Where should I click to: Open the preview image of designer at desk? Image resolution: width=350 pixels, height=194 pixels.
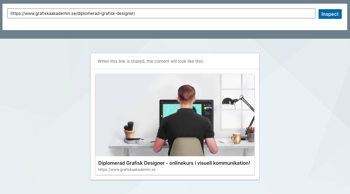(175, 115)
